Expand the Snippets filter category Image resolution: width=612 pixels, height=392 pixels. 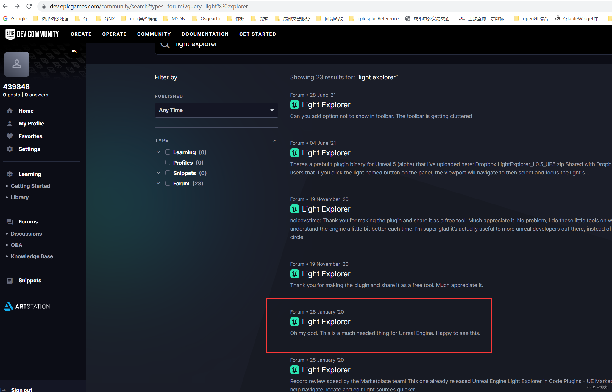[x=159, y=173]
